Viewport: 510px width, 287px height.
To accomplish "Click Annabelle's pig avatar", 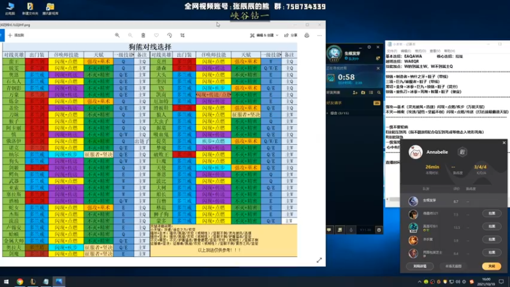I will (416, 152).
